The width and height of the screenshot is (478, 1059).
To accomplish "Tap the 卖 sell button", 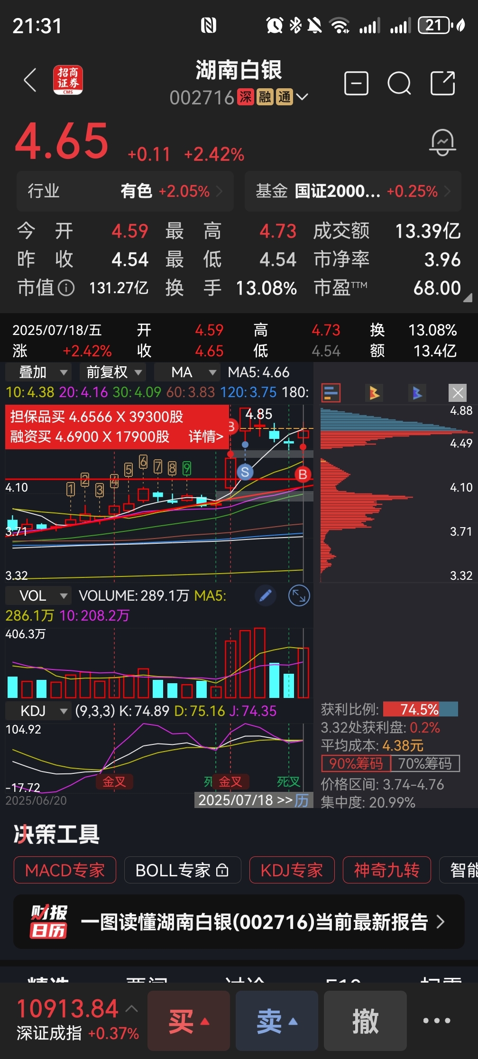I will [277, 1021].
